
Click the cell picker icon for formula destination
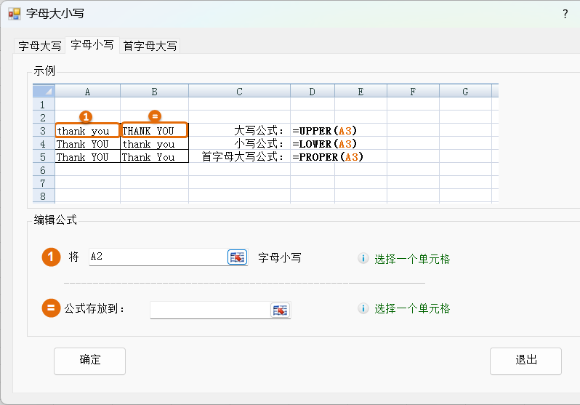(280, 310)
